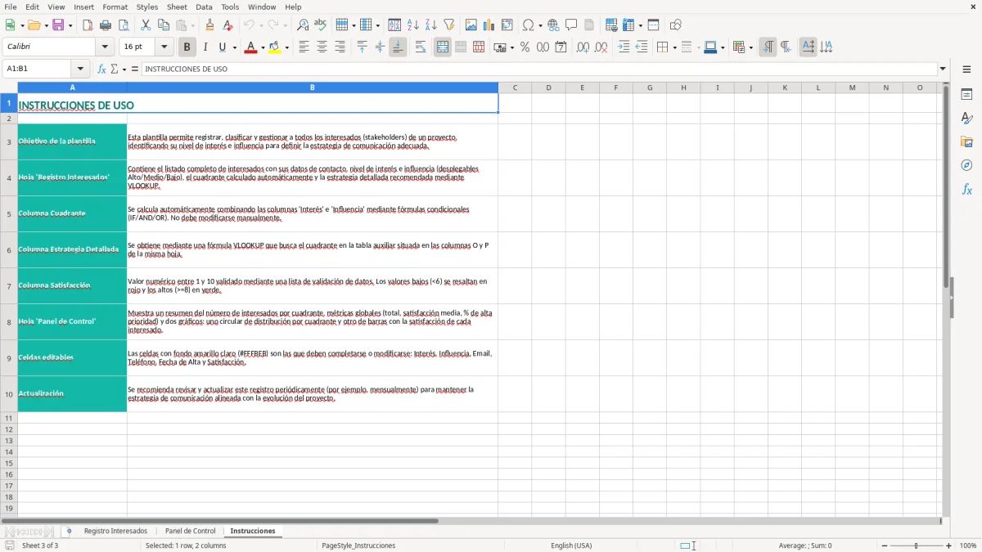Open the background color dropdown arrow
This screenshot has width=982, height=552.
point(286,47)
